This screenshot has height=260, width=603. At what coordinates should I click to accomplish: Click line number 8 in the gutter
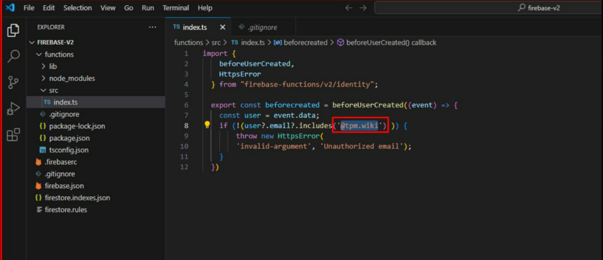[186, 126]
